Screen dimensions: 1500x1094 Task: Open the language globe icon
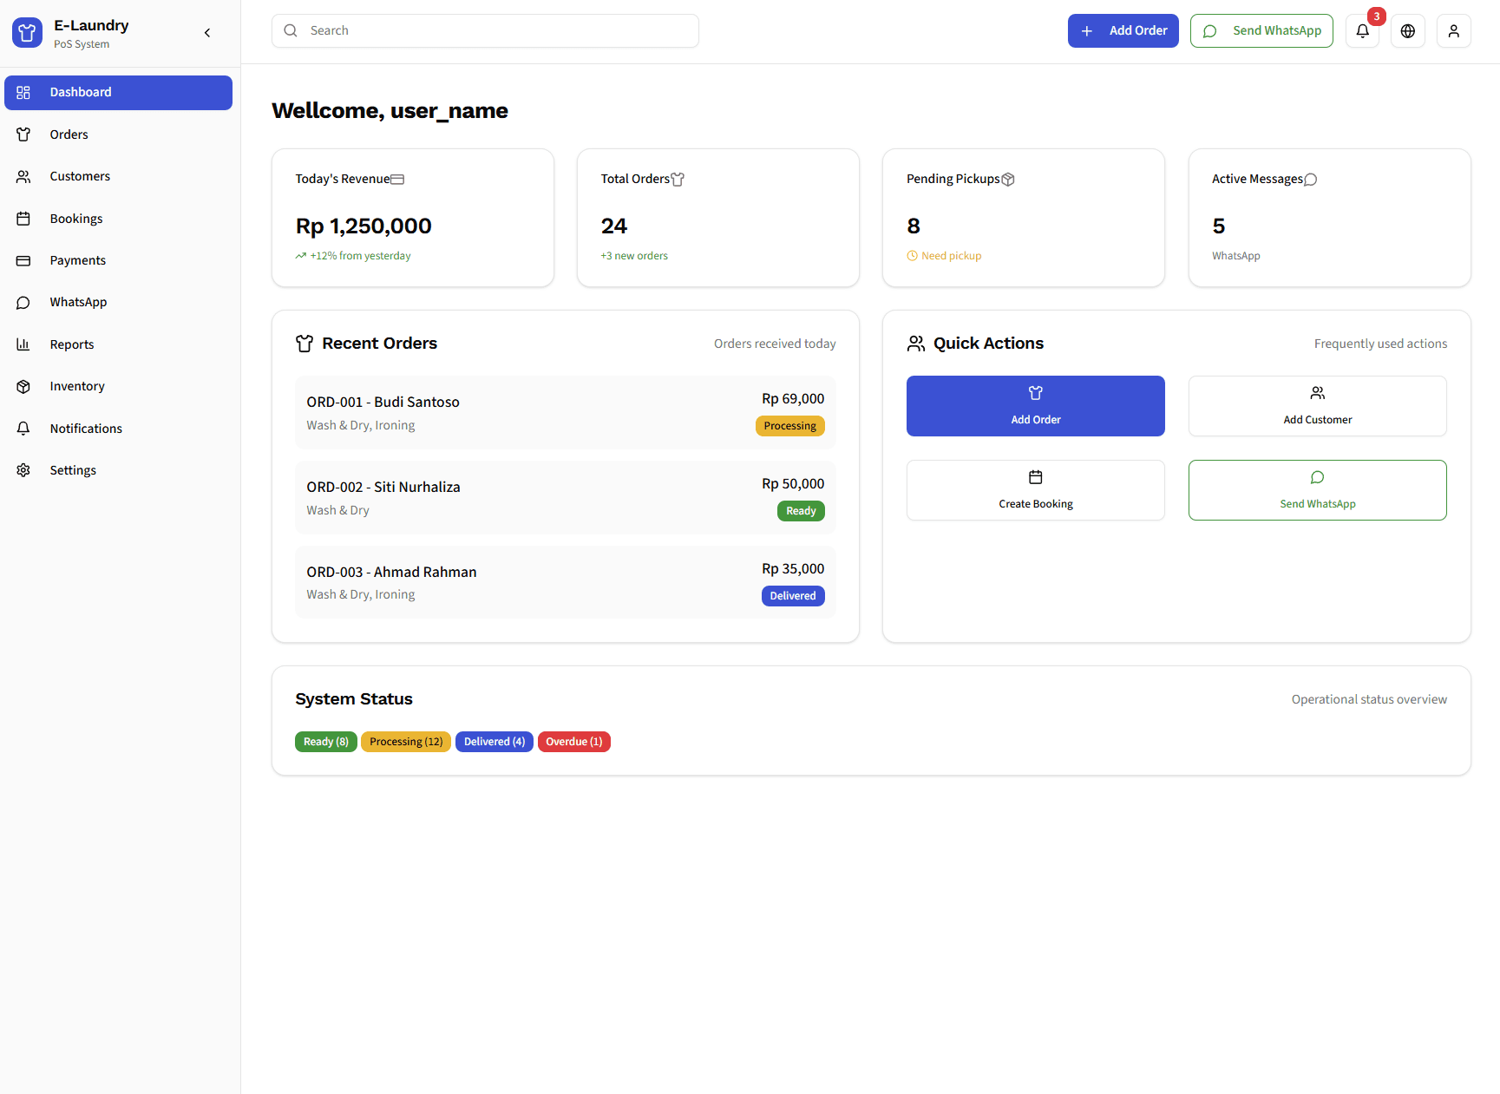click(1408, 30)
